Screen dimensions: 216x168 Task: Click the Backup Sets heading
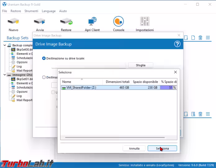click(17, 38)
